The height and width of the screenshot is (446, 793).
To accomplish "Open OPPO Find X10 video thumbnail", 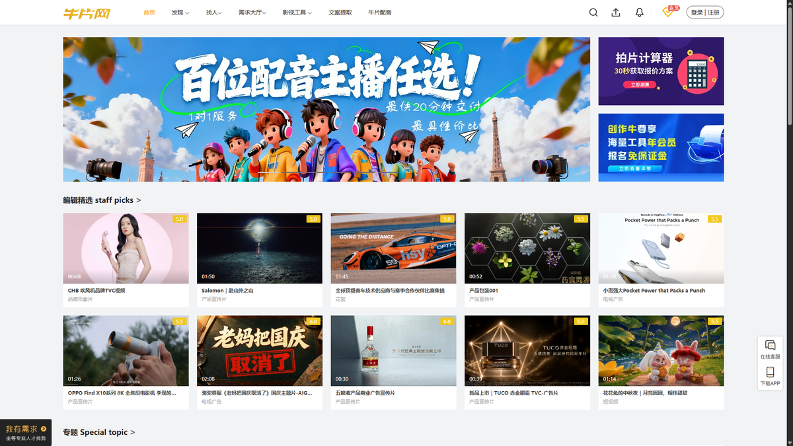I will (x=126, y=350).
